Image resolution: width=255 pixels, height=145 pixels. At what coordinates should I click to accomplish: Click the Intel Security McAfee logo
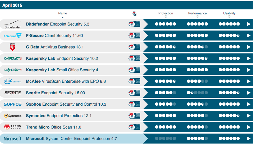[12, 81]
